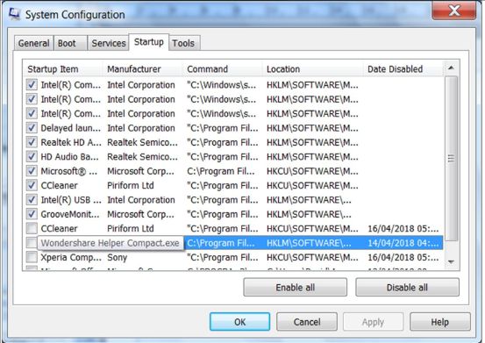
Task: Open the General tab
Action: [33, 43]
